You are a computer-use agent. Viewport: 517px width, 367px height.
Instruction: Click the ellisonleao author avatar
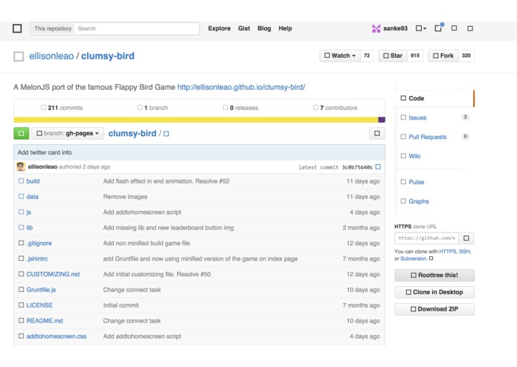pos(21,166)
